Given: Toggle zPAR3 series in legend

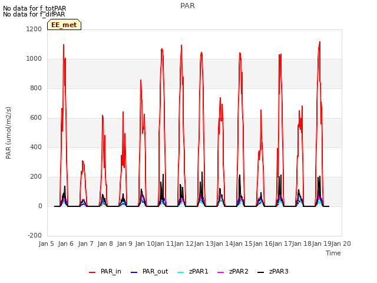Looking at the screenshot, I should point(273,271).
